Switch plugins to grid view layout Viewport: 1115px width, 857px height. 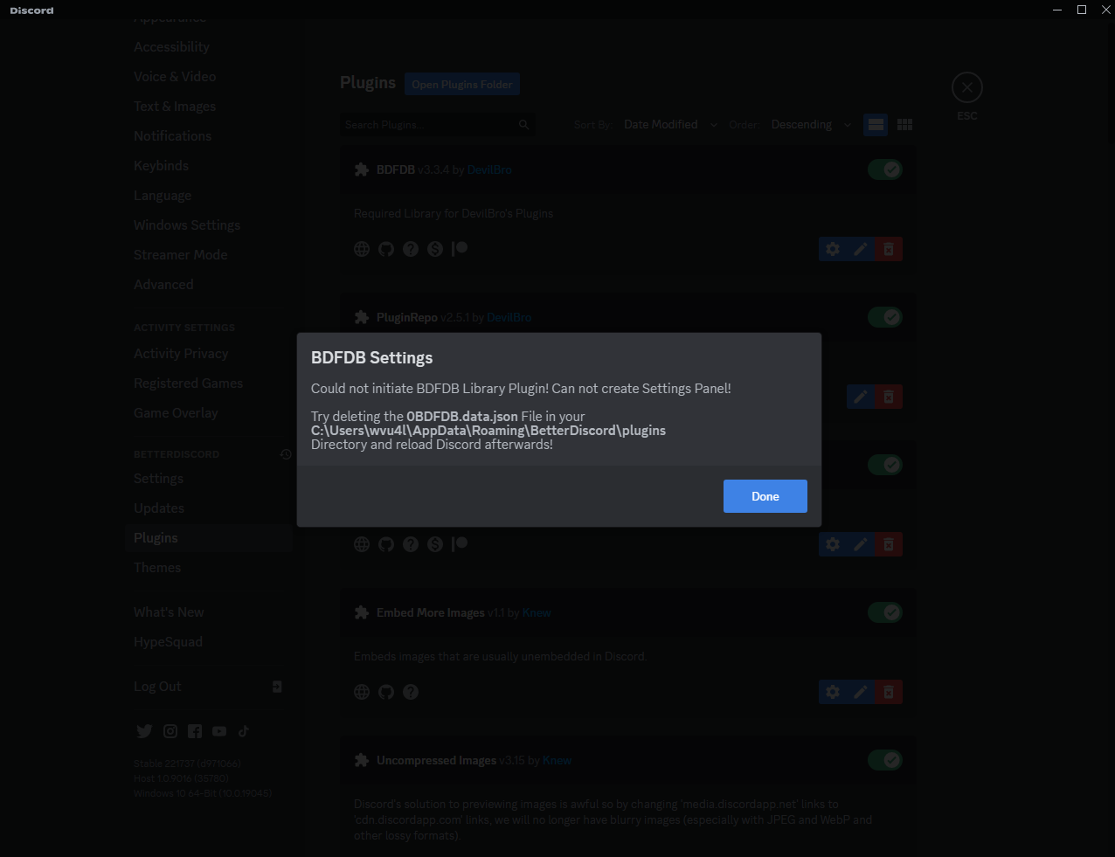(904, 124)
